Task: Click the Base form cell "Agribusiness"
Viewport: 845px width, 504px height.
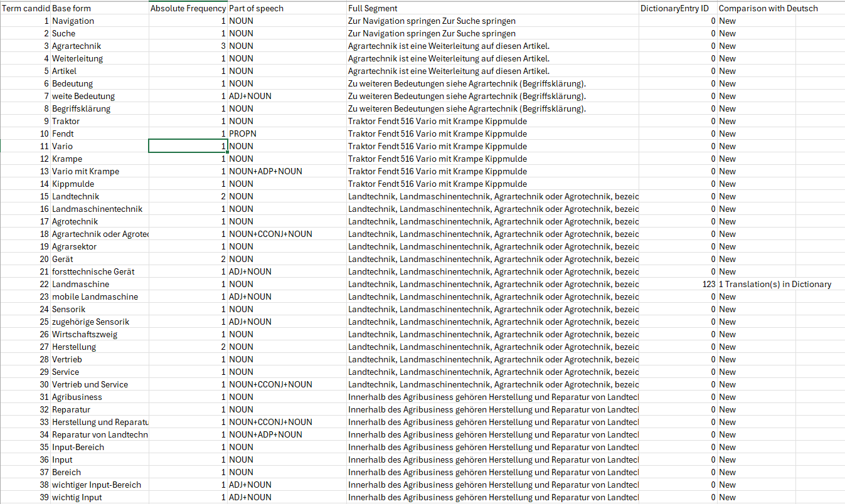Action: click(x=99, y=397)
